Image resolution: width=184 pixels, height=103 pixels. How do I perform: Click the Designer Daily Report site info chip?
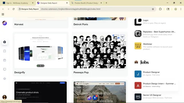(29, 9)
